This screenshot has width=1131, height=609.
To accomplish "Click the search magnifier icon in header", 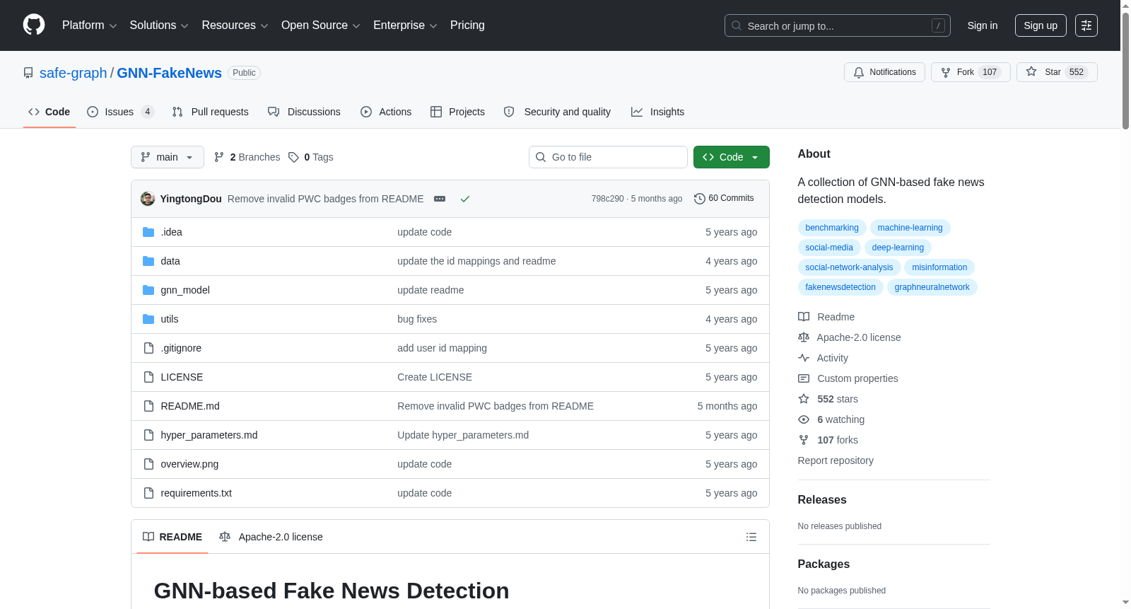I will pos(737,25).
